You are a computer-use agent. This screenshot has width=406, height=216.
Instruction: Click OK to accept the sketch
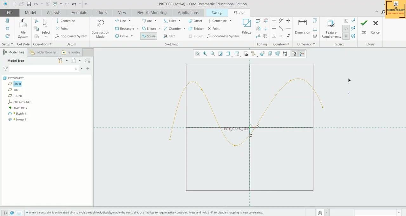pos(364,27)
